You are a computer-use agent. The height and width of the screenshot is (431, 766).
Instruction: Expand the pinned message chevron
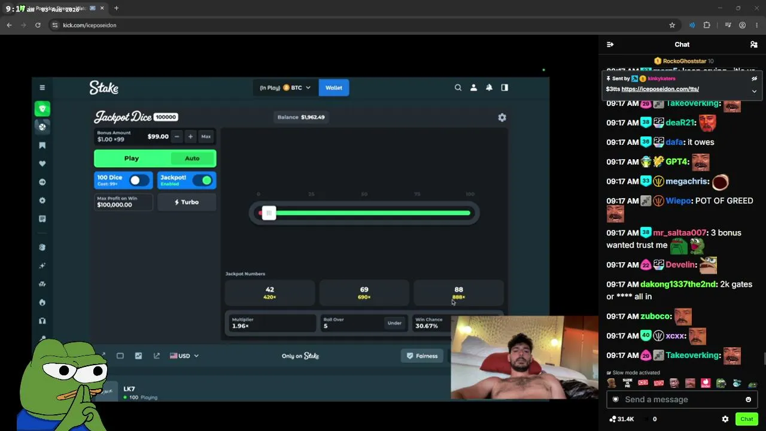754,91
